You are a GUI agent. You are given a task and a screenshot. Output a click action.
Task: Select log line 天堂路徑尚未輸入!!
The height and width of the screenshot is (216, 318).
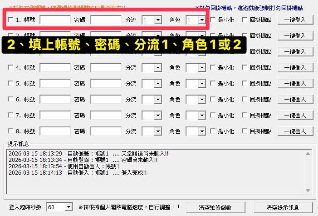88,154
